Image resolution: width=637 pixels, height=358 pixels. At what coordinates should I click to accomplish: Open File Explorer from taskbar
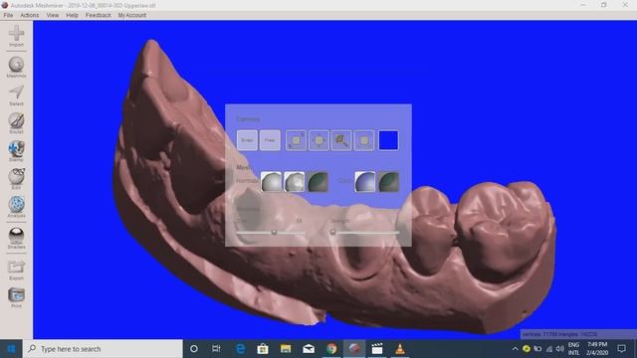(286, 349)
